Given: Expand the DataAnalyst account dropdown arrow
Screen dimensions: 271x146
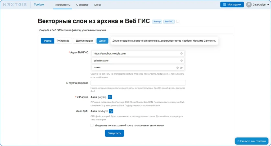Looking at the screenshot, I should pyautogui.click(x=268, y=5).
